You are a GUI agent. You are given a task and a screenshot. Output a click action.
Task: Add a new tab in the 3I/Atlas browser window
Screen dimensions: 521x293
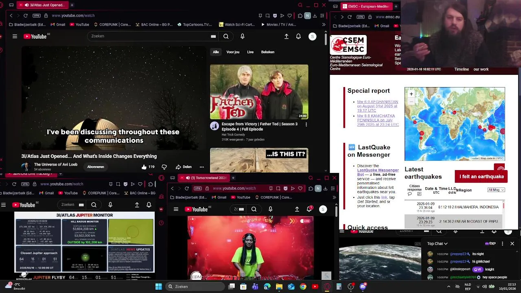[x=72, y=5]
